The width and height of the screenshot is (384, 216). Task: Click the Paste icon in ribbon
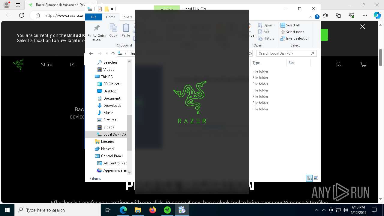(126, 28)
